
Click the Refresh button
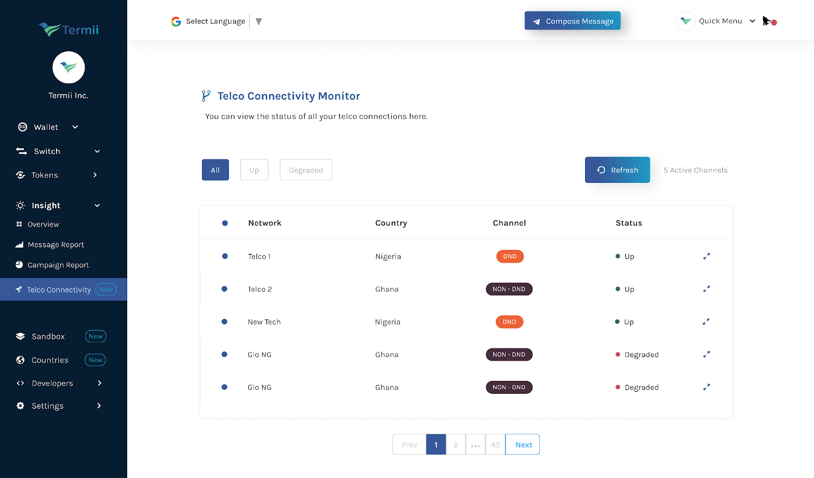point(618,170)
